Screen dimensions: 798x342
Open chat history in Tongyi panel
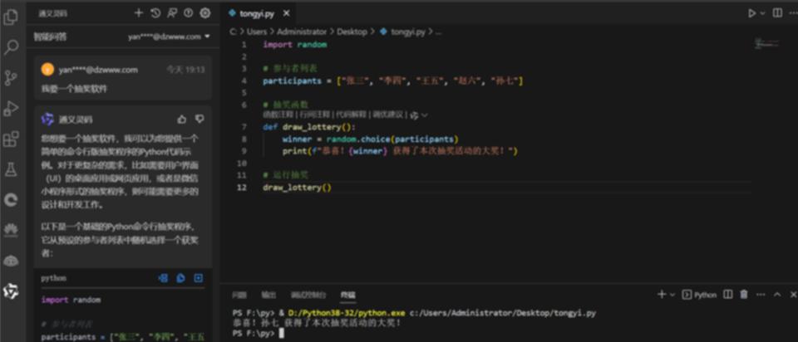point(155,13)
